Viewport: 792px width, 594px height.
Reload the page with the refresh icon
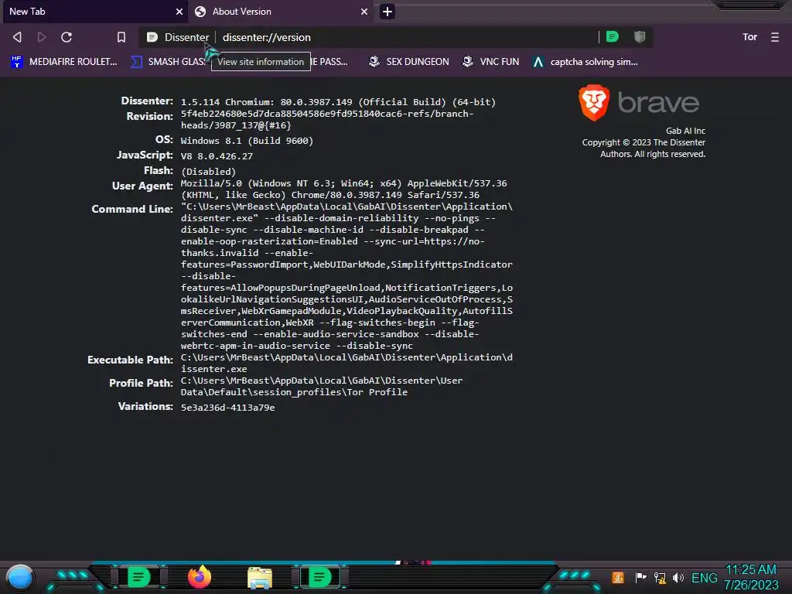coord(67,37)
